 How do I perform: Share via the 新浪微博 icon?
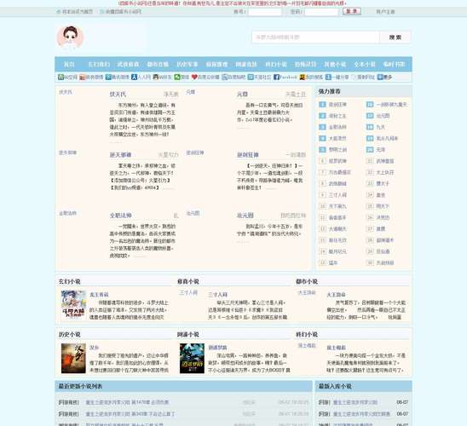pyautogui.click(x=82, y=77)
